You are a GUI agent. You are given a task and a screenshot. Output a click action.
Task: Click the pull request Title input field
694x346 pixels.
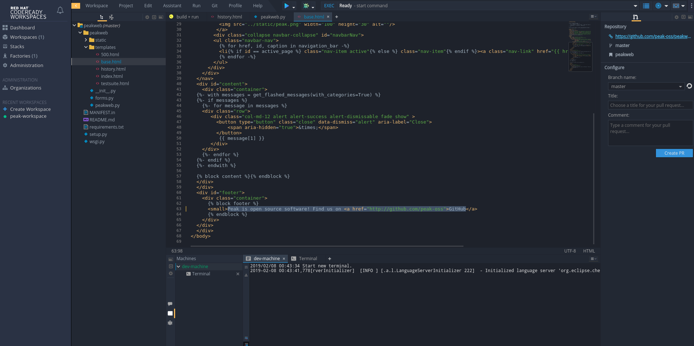(x=650, y=105)
